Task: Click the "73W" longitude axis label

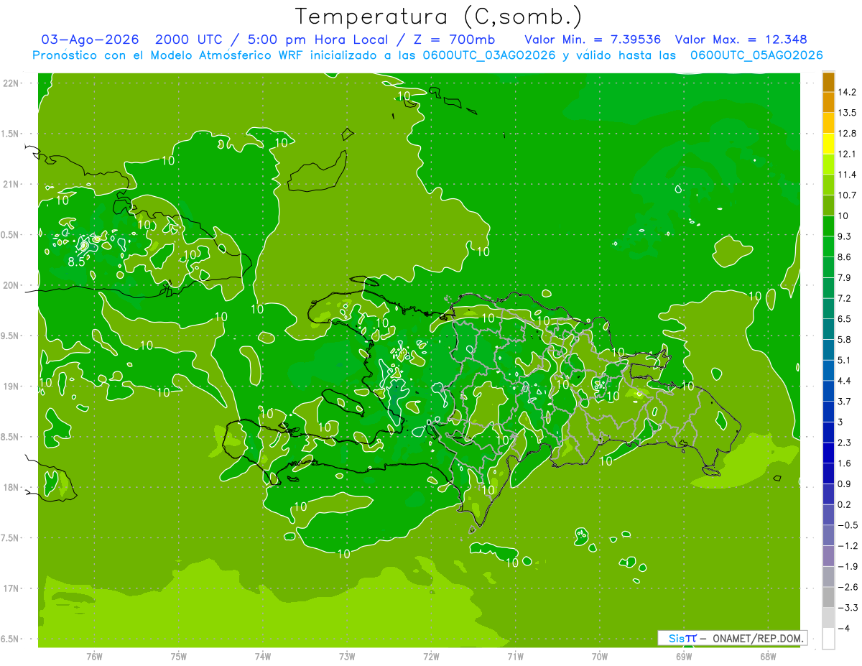Action: tap(347, 657)
